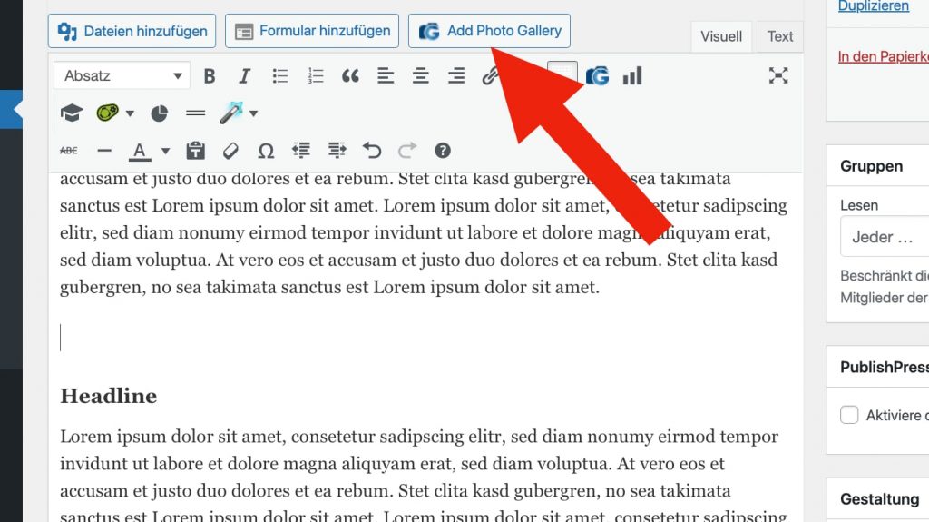Open the Absatz paragraph format dropdown
Viewport: 929px width, 522px height.
coord(122,76)
